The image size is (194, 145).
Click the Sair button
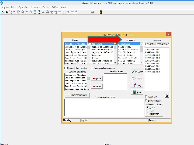point(137,85)
